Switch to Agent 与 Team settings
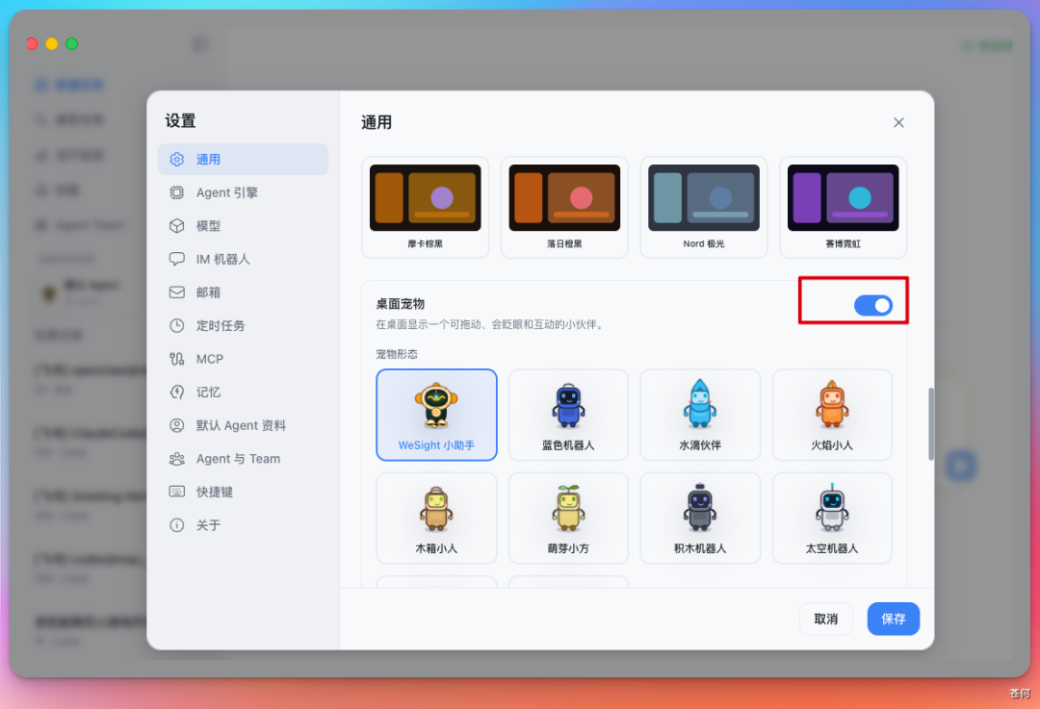This screenshot has width=1040, height=709. coord(243,459)
